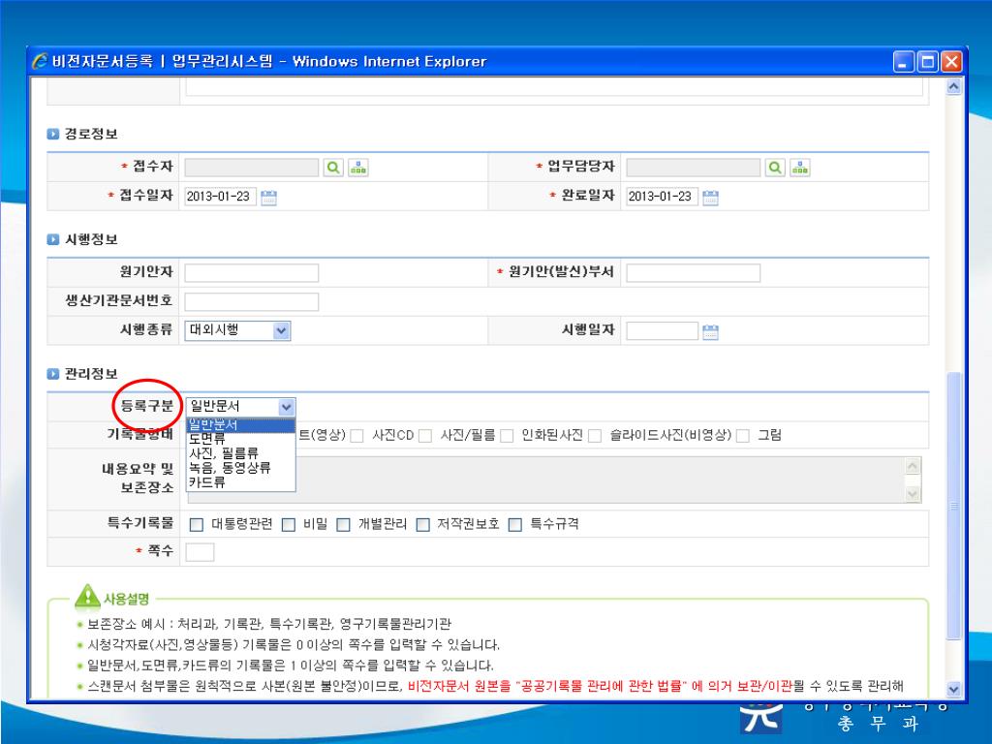Screen dimensions: 992x744
Task: Open the calendar picker for 접수일자
Action: 268,197
